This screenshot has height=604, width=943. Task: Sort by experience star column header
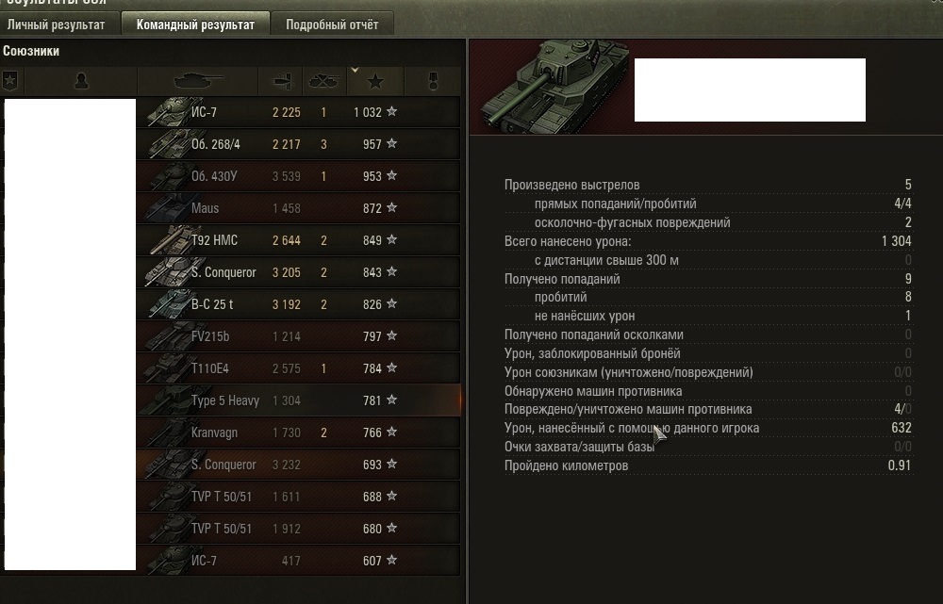(375, 80)
